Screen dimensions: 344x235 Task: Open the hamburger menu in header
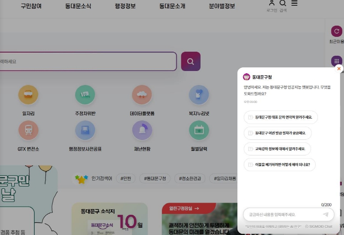[295, 3]
